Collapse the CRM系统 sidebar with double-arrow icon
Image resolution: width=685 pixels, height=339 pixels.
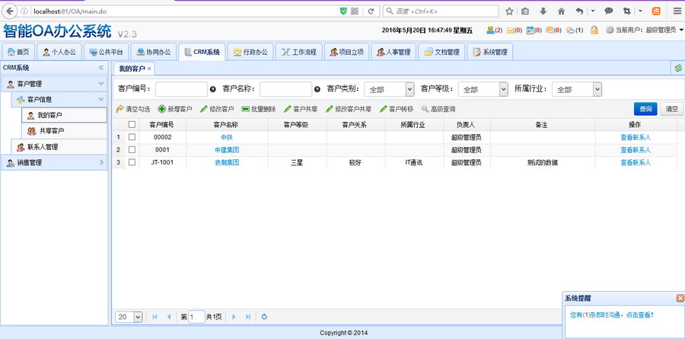[101, 68]
